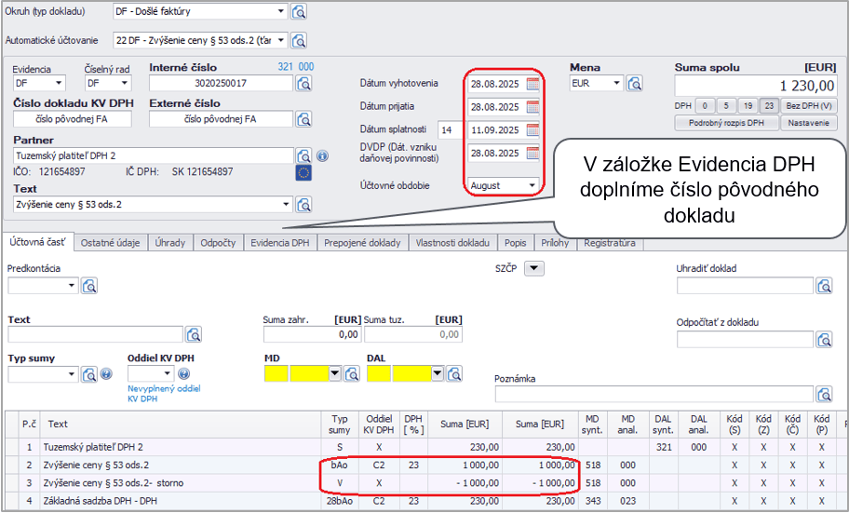
Task: Click help icon next to Typ sumy
Action: coord(105,374)
